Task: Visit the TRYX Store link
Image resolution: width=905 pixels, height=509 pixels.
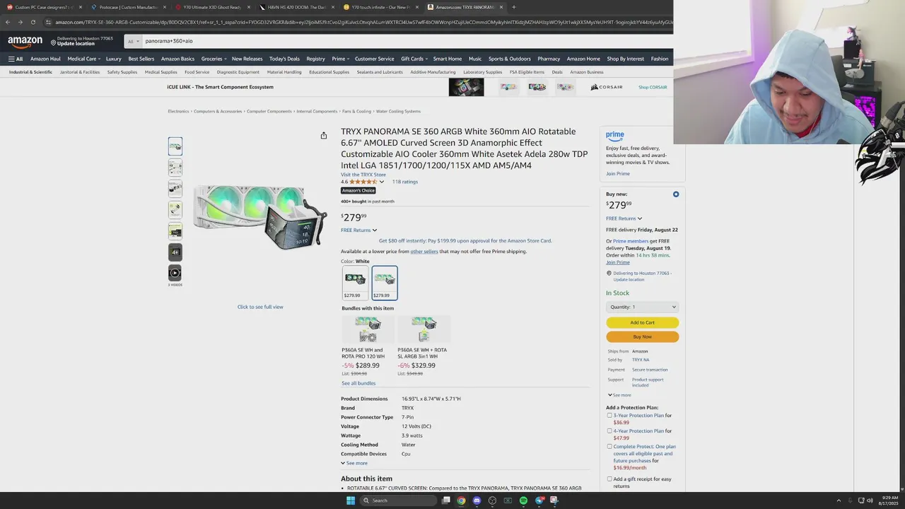Action: (x=363, y=175)
